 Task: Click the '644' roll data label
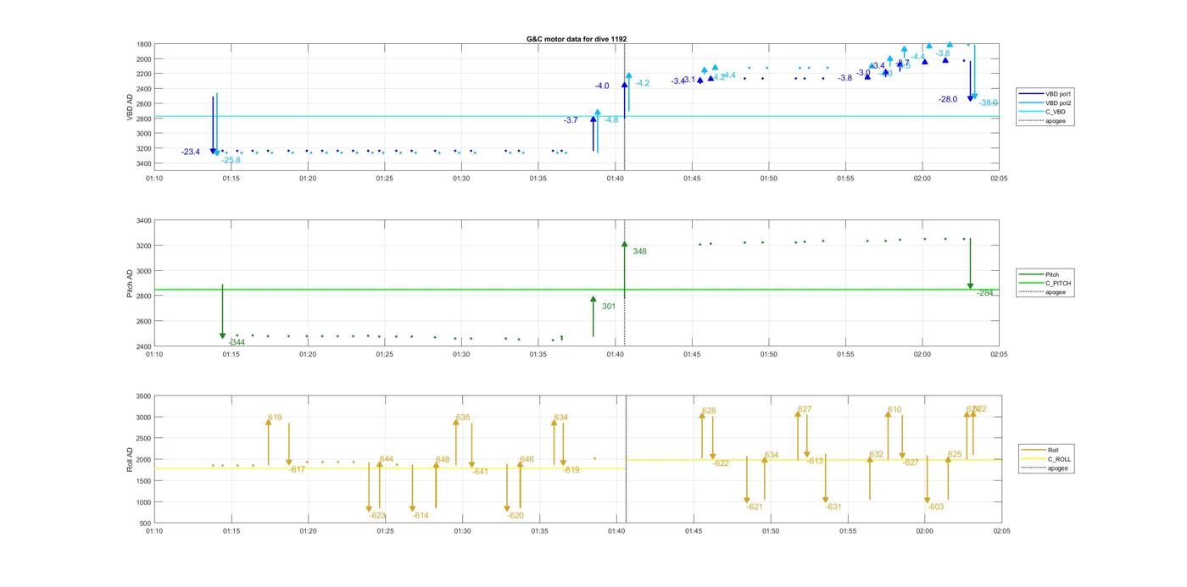click(x=387, y=459)
